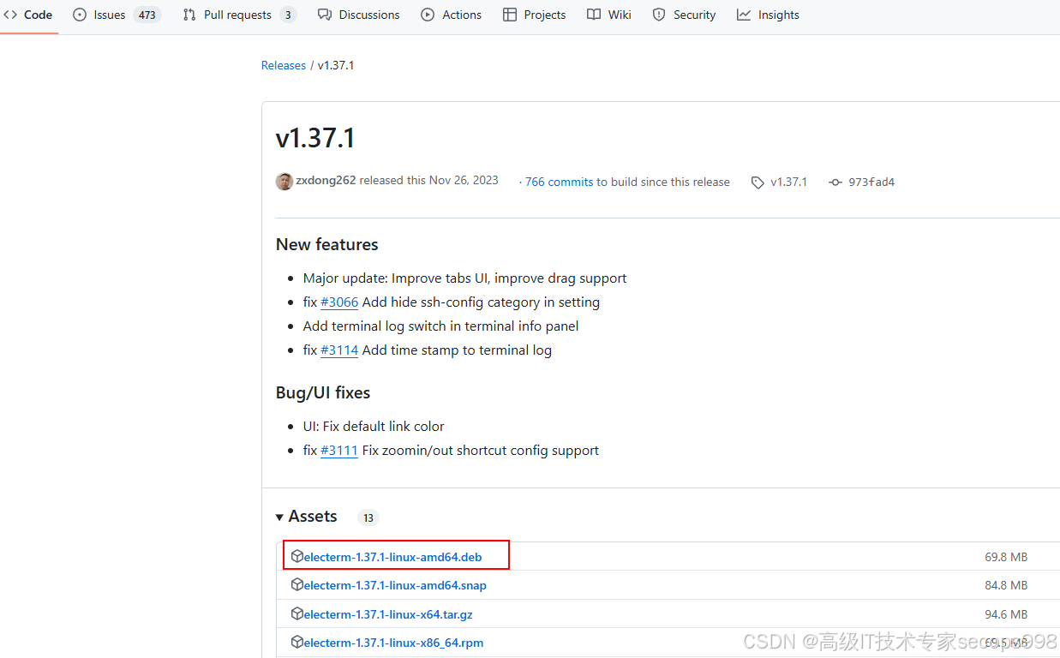Click the commit icon beside 973fad4
This screenshot has height=658, width=1060.
click(835, 182)
